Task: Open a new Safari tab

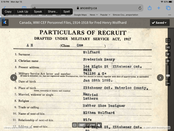Action: (159, 8)
